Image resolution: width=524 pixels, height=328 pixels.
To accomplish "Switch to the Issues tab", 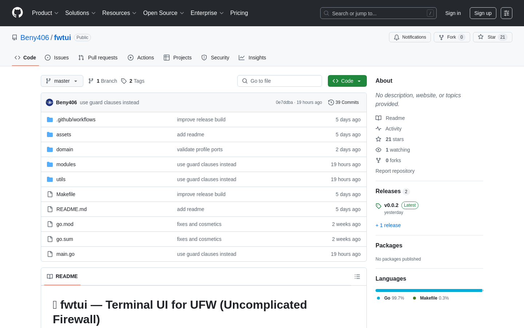I will click(x=57, y=58).
